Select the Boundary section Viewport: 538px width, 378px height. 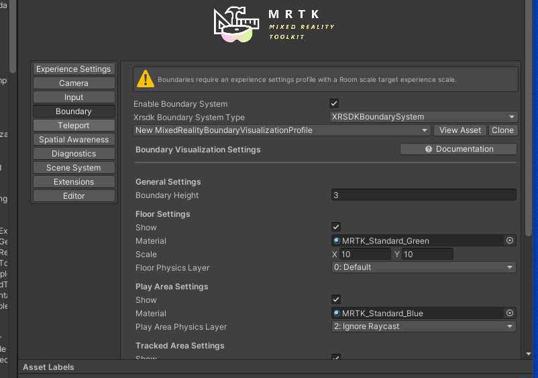pyautogui.click(x=74, y=111)
